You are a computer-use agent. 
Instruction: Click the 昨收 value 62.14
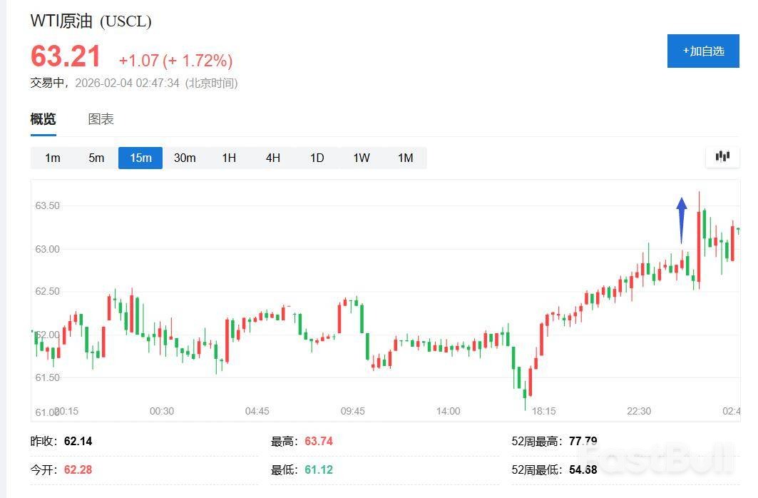click(78, 441)
